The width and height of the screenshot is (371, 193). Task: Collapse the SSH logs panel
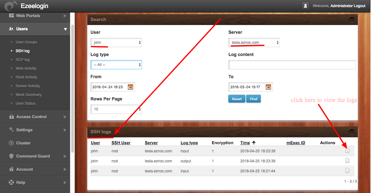pos(352,131)
